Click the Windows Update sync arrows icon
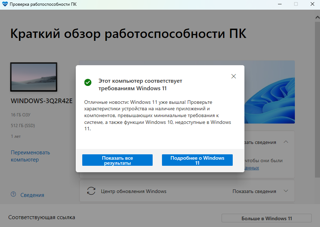 pos(91,191)
